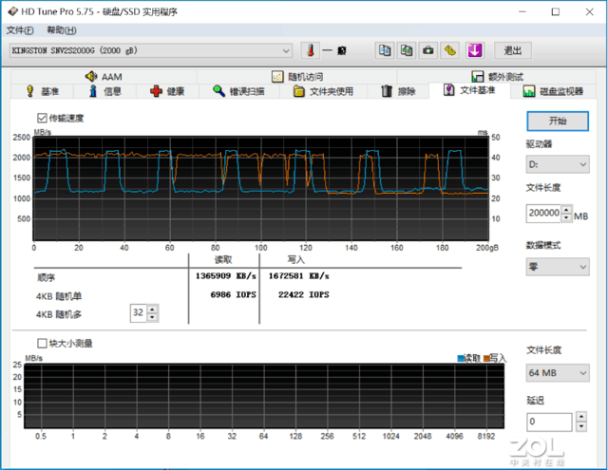Open the 帮助(H) menu
The width and height of the screenshot is (608, 470).
coord(62,30)
